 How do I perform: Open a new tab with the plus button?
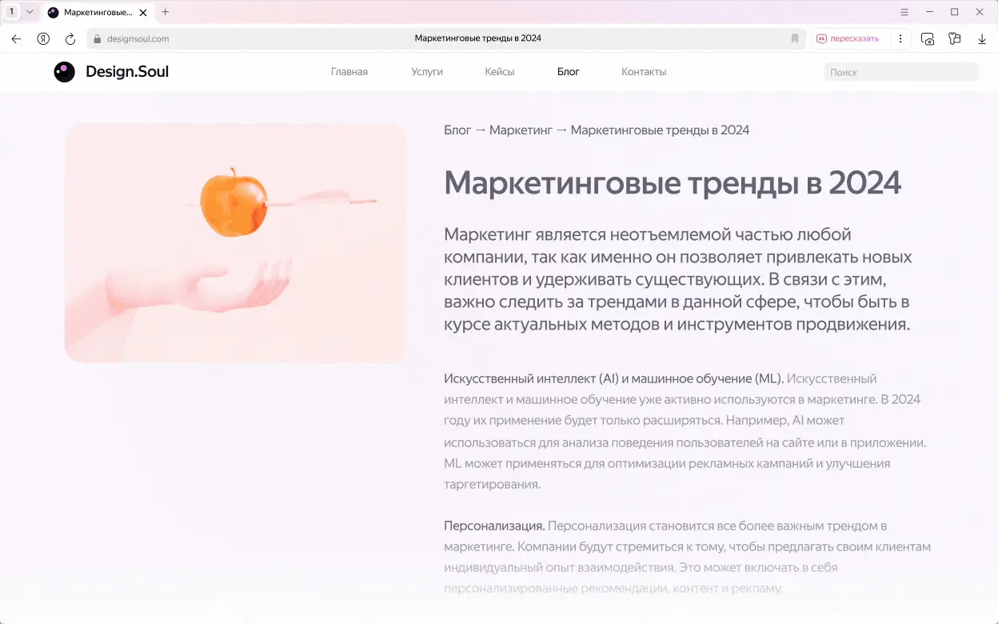point(165,12)
